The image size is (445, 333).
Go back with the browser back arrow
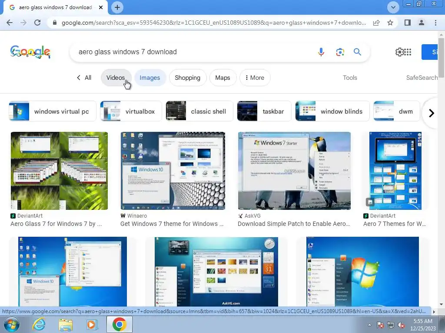tap(10, 23)
